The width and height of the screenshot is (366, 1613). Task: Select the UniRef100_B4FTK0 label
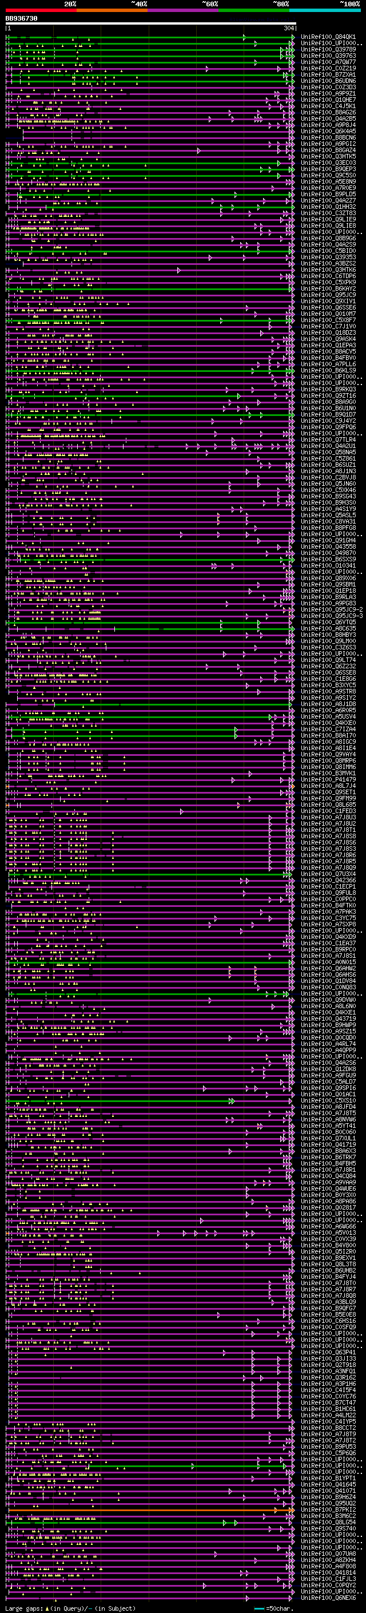click(x=328, y=905)
